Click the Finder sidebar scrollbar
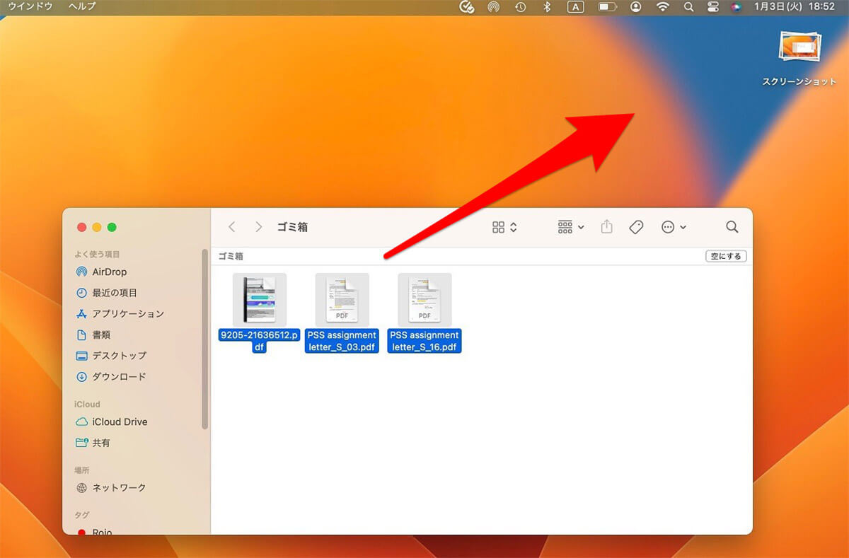This screenshot has width=849, height=558. click(x=205, y=339)
